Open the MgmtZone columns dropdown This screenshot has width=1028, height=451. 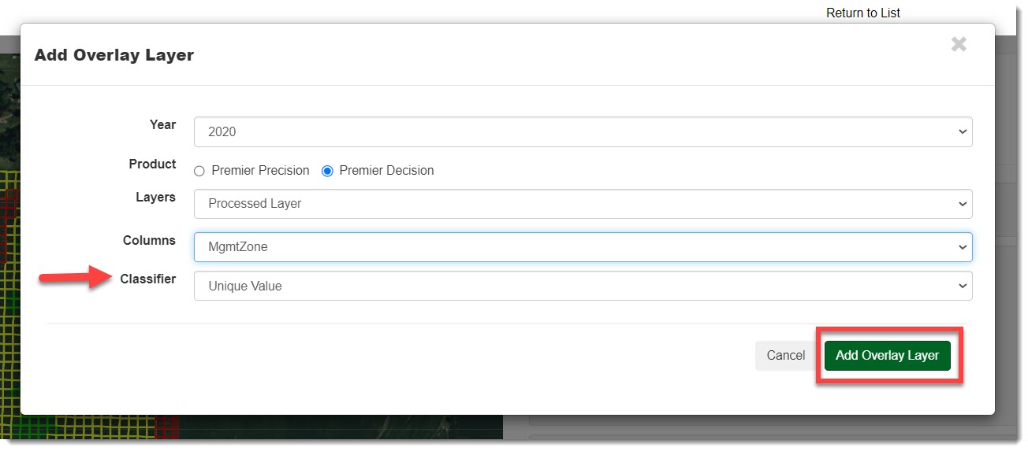[583, 247]
